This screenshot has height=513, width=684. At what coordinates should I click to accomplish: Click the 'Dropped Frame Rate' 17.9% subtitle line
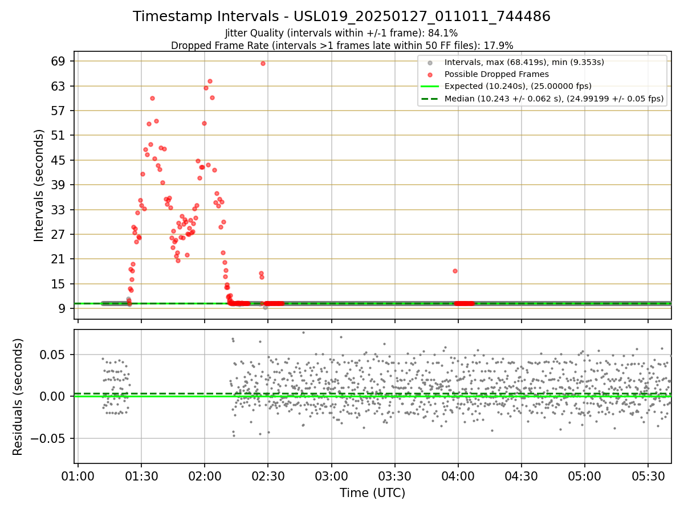coord(341,45)
